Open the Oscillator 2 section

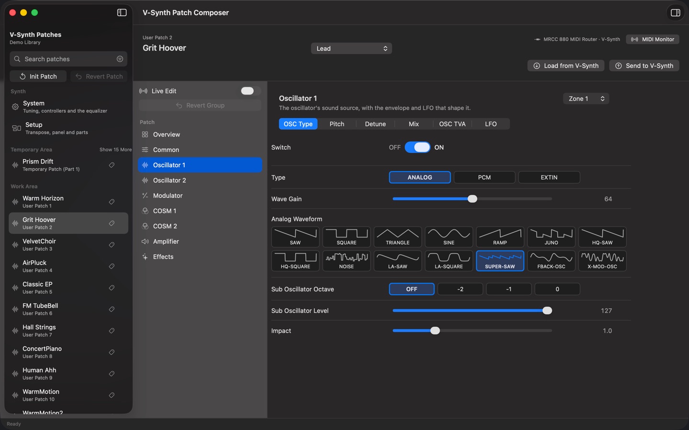click(200, 180)
